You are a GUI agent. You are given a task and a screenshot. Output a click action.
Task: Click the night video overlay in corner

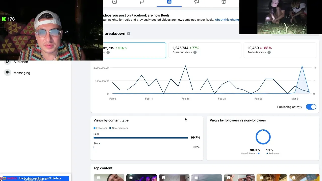coord(280,17)
